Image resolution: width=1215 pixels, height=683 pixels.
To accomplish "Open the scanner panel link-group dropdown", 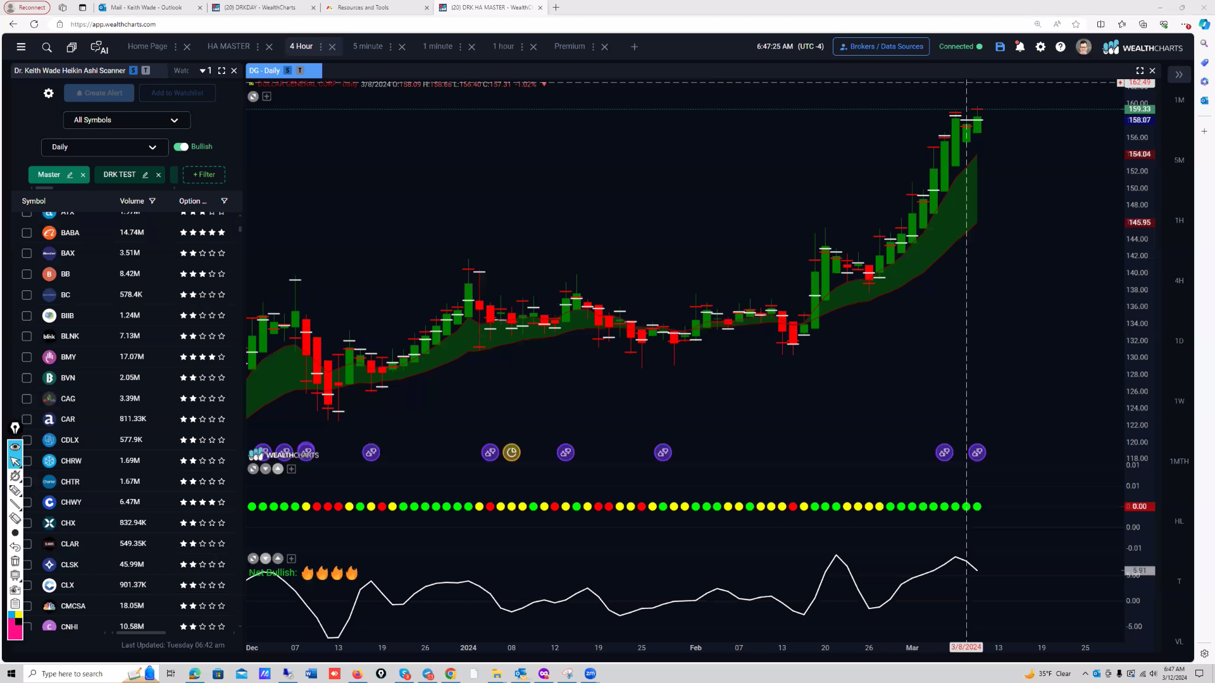I will point(206,71).
